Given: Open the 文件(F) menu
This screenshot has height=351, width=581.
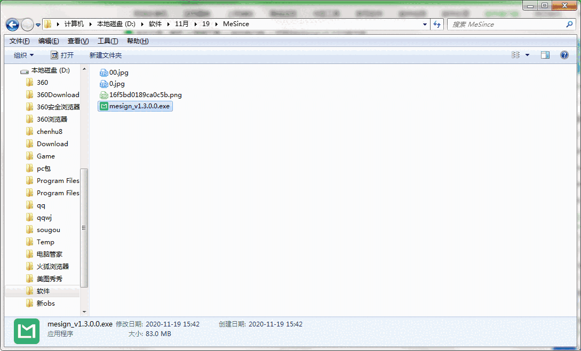Looking at the screenshot, I should coord(19,41).
